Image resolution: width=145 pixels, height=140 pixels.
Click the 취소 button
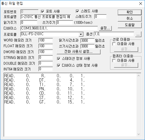[129, 19]
